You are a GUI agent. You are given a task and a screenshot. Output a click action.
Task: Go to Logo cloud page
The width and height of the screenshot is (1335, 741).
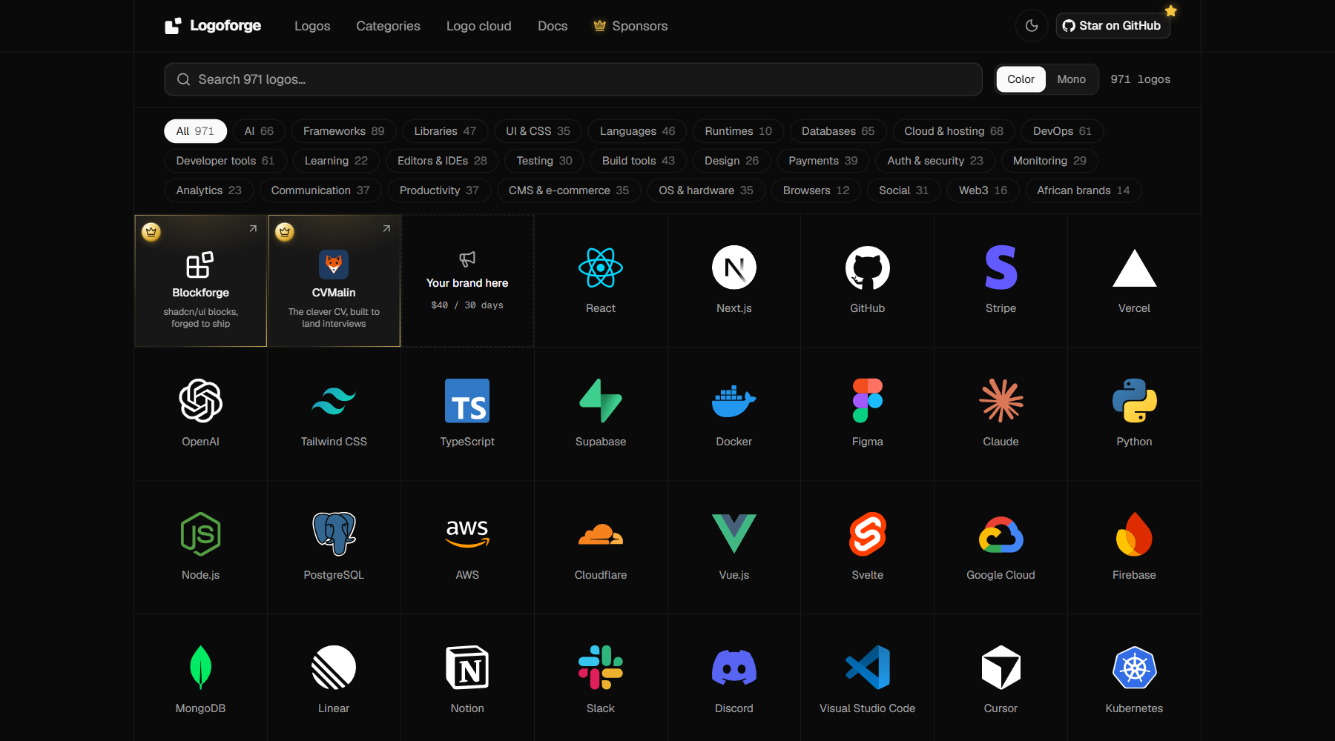tap(479, 26)
